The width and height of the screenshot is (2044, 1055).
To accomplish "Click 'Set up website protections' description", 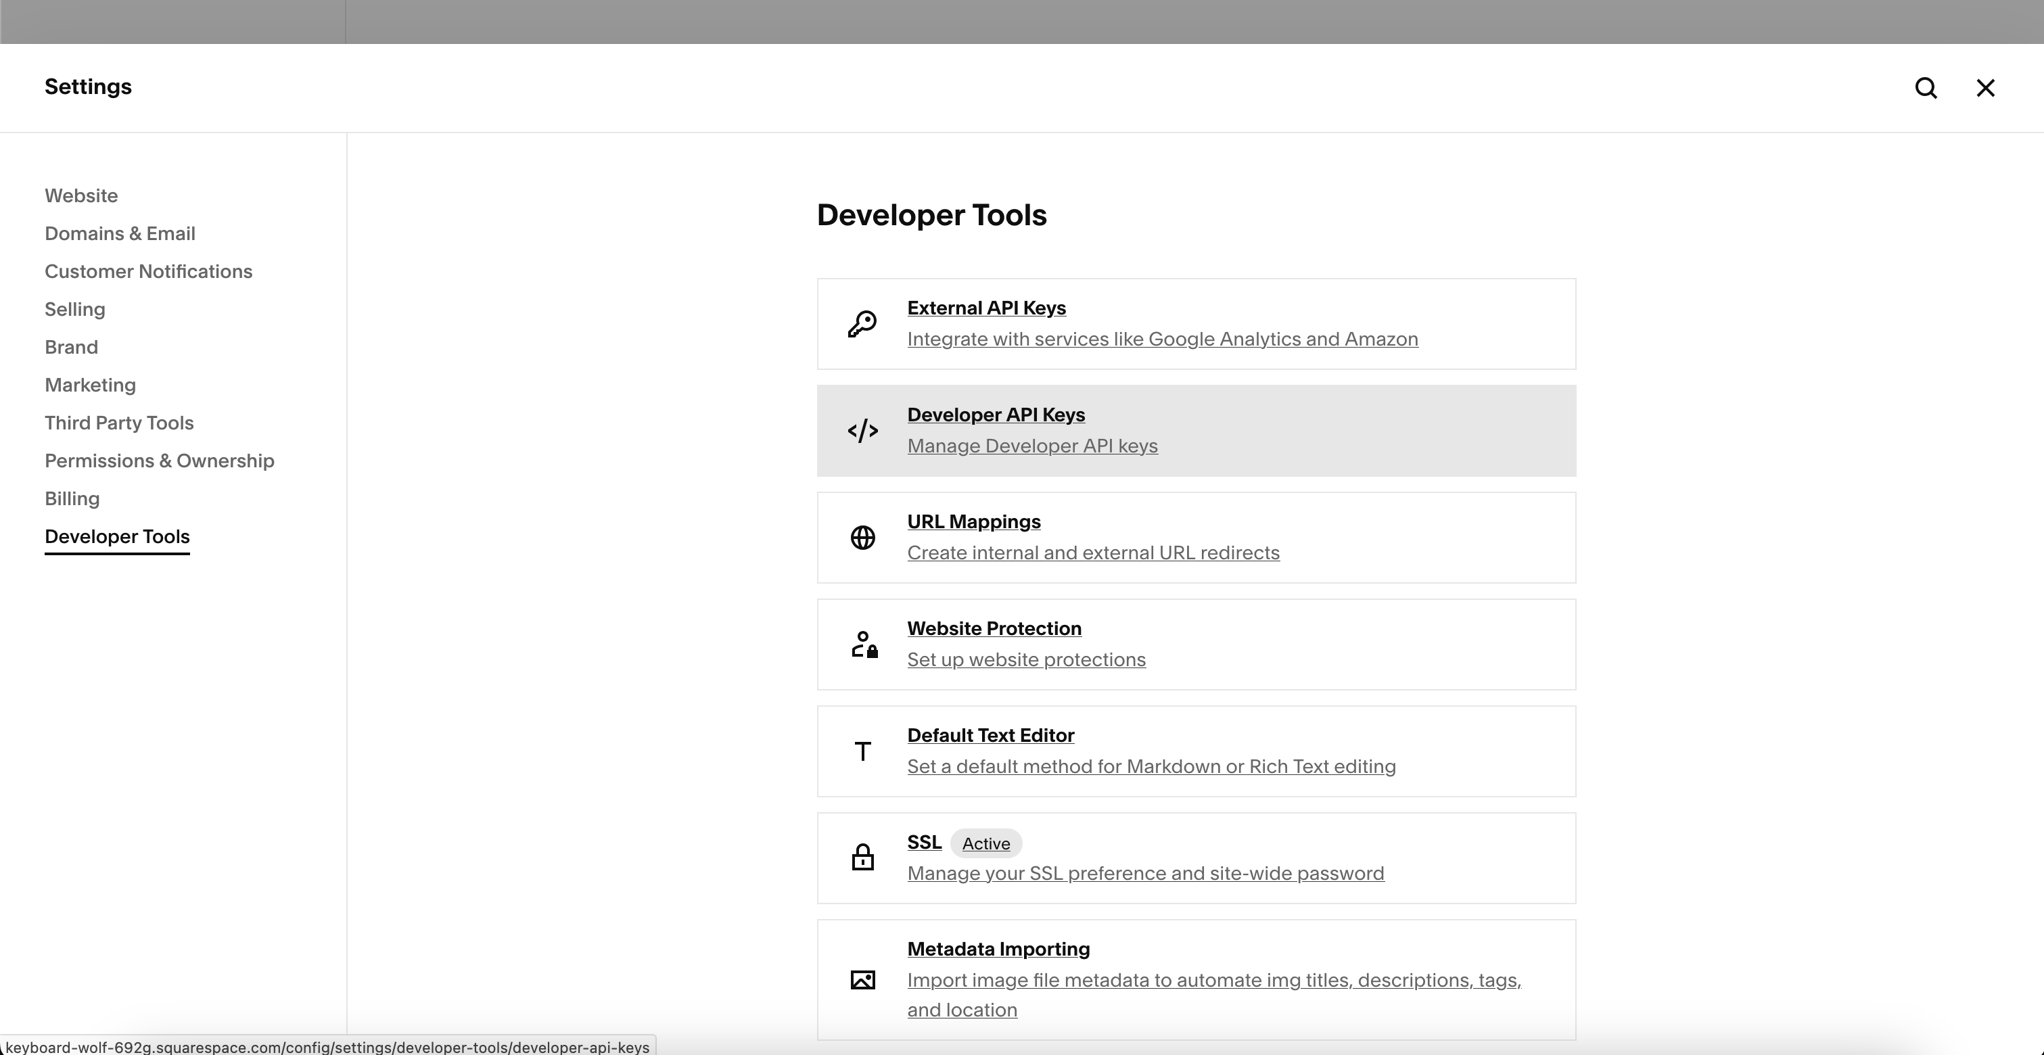I will click(1026, 660).
